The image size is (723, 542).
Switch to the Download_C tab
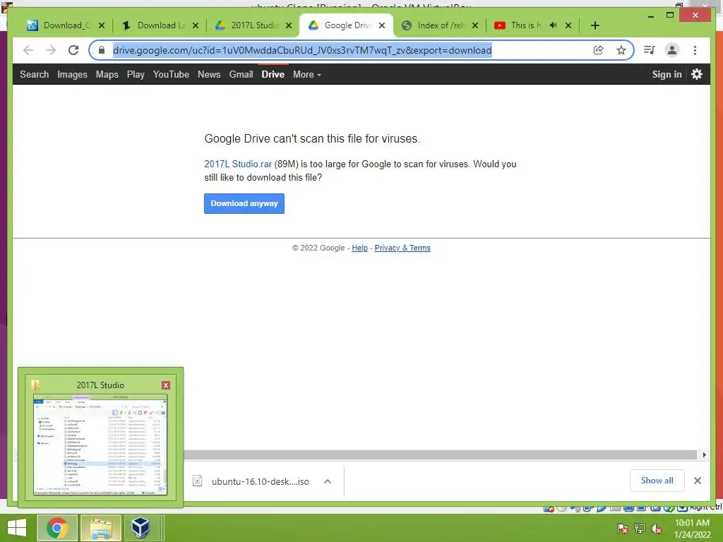point(64,25)
